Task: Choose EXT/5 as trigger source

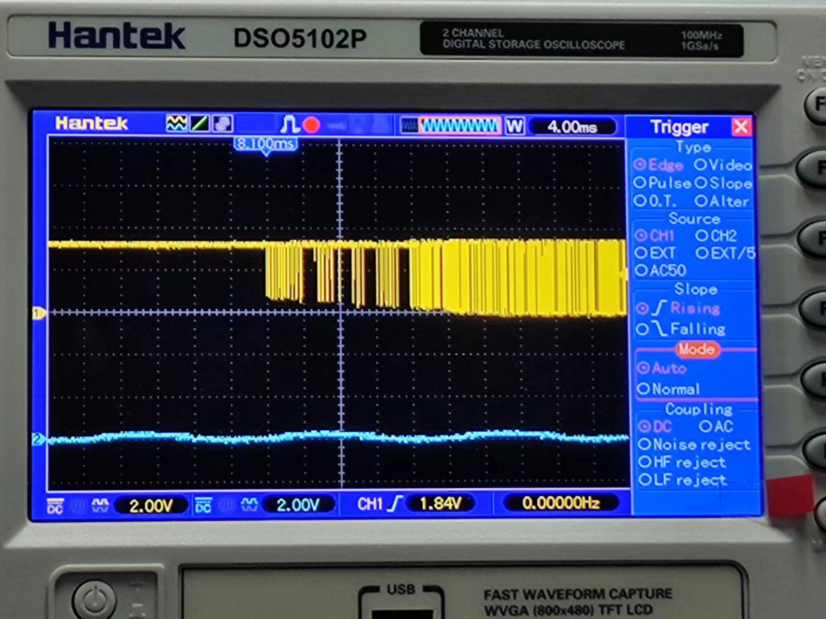Action: [x=725, y=253]
